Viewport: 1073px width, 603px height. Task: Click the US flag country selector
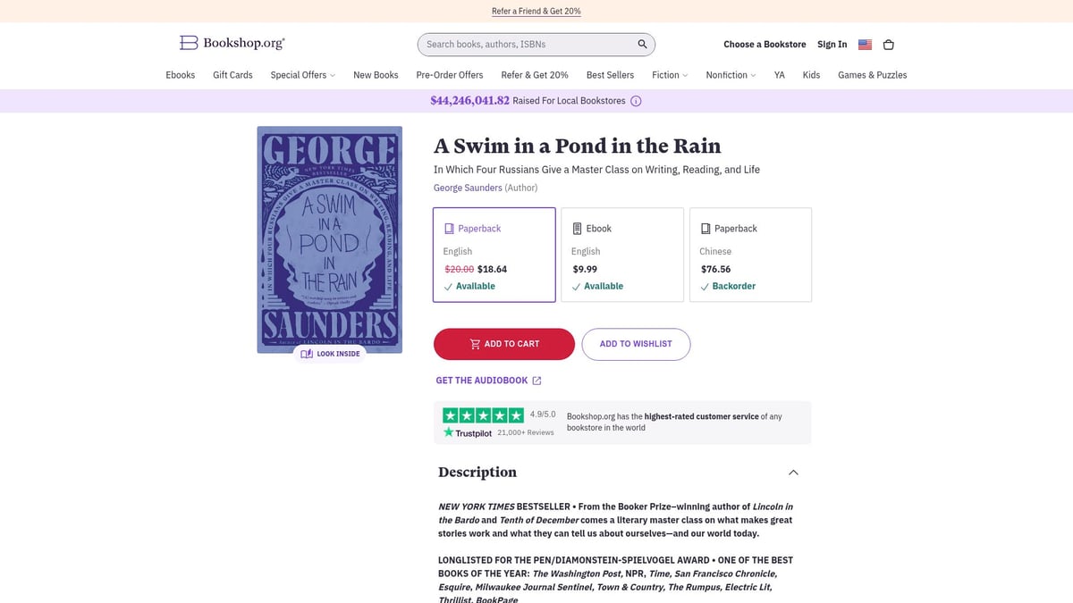pyautogui.click(x=864, y=44)
